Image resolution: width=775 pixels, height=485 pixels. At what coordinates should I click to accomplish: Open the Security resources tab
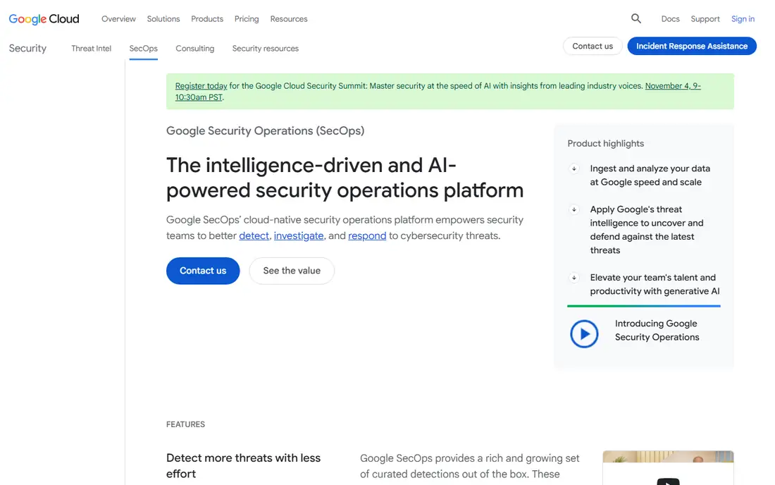tap(266, 49)
